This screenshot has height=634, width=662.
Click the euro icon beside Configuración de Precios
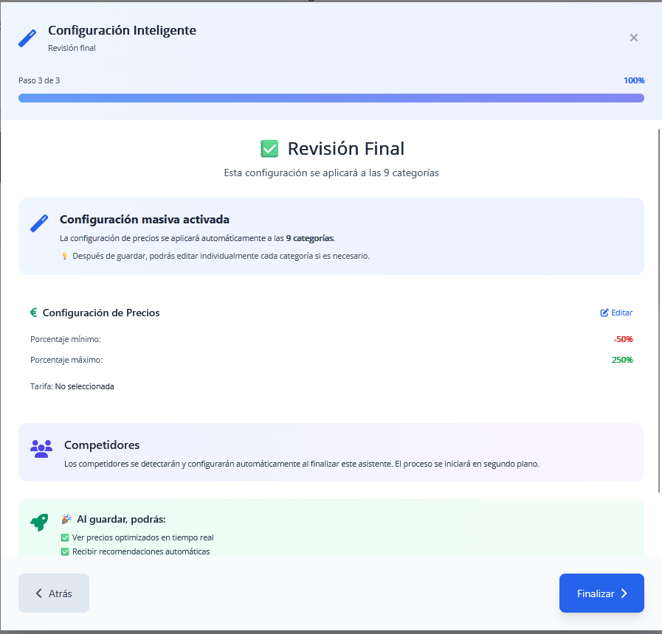[x=34, y=313]
